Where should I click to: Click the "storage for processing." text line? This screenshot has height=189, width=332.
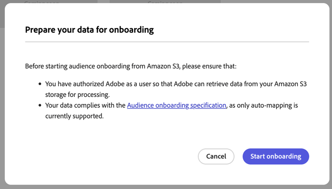(x=77, y=94)
